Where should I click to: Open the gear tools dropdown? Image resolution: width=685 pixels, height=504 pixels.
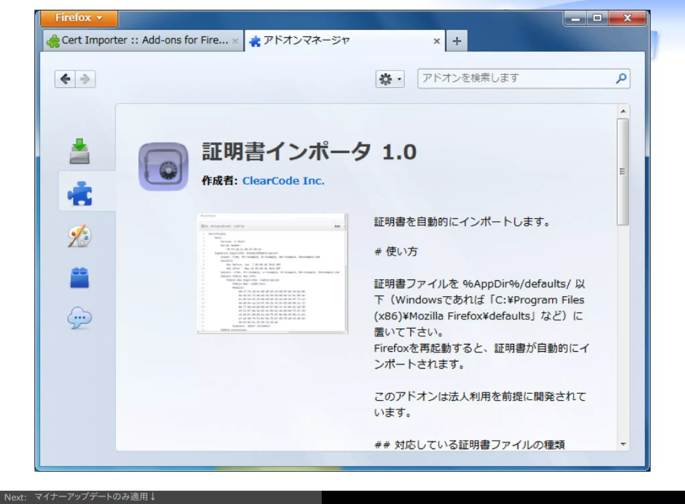coord(390,79)
